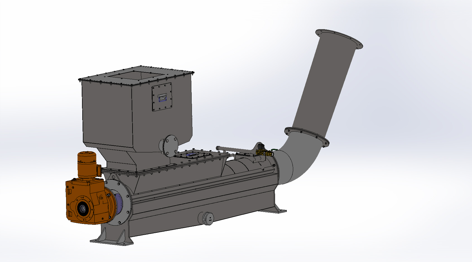Click the green valve handle lever
Viewport: 472px width, 262px height.
pyautogui.click(x=273, y=150)
